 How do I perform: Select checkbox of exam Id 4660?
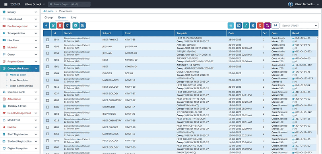click(x=47, y=60)
